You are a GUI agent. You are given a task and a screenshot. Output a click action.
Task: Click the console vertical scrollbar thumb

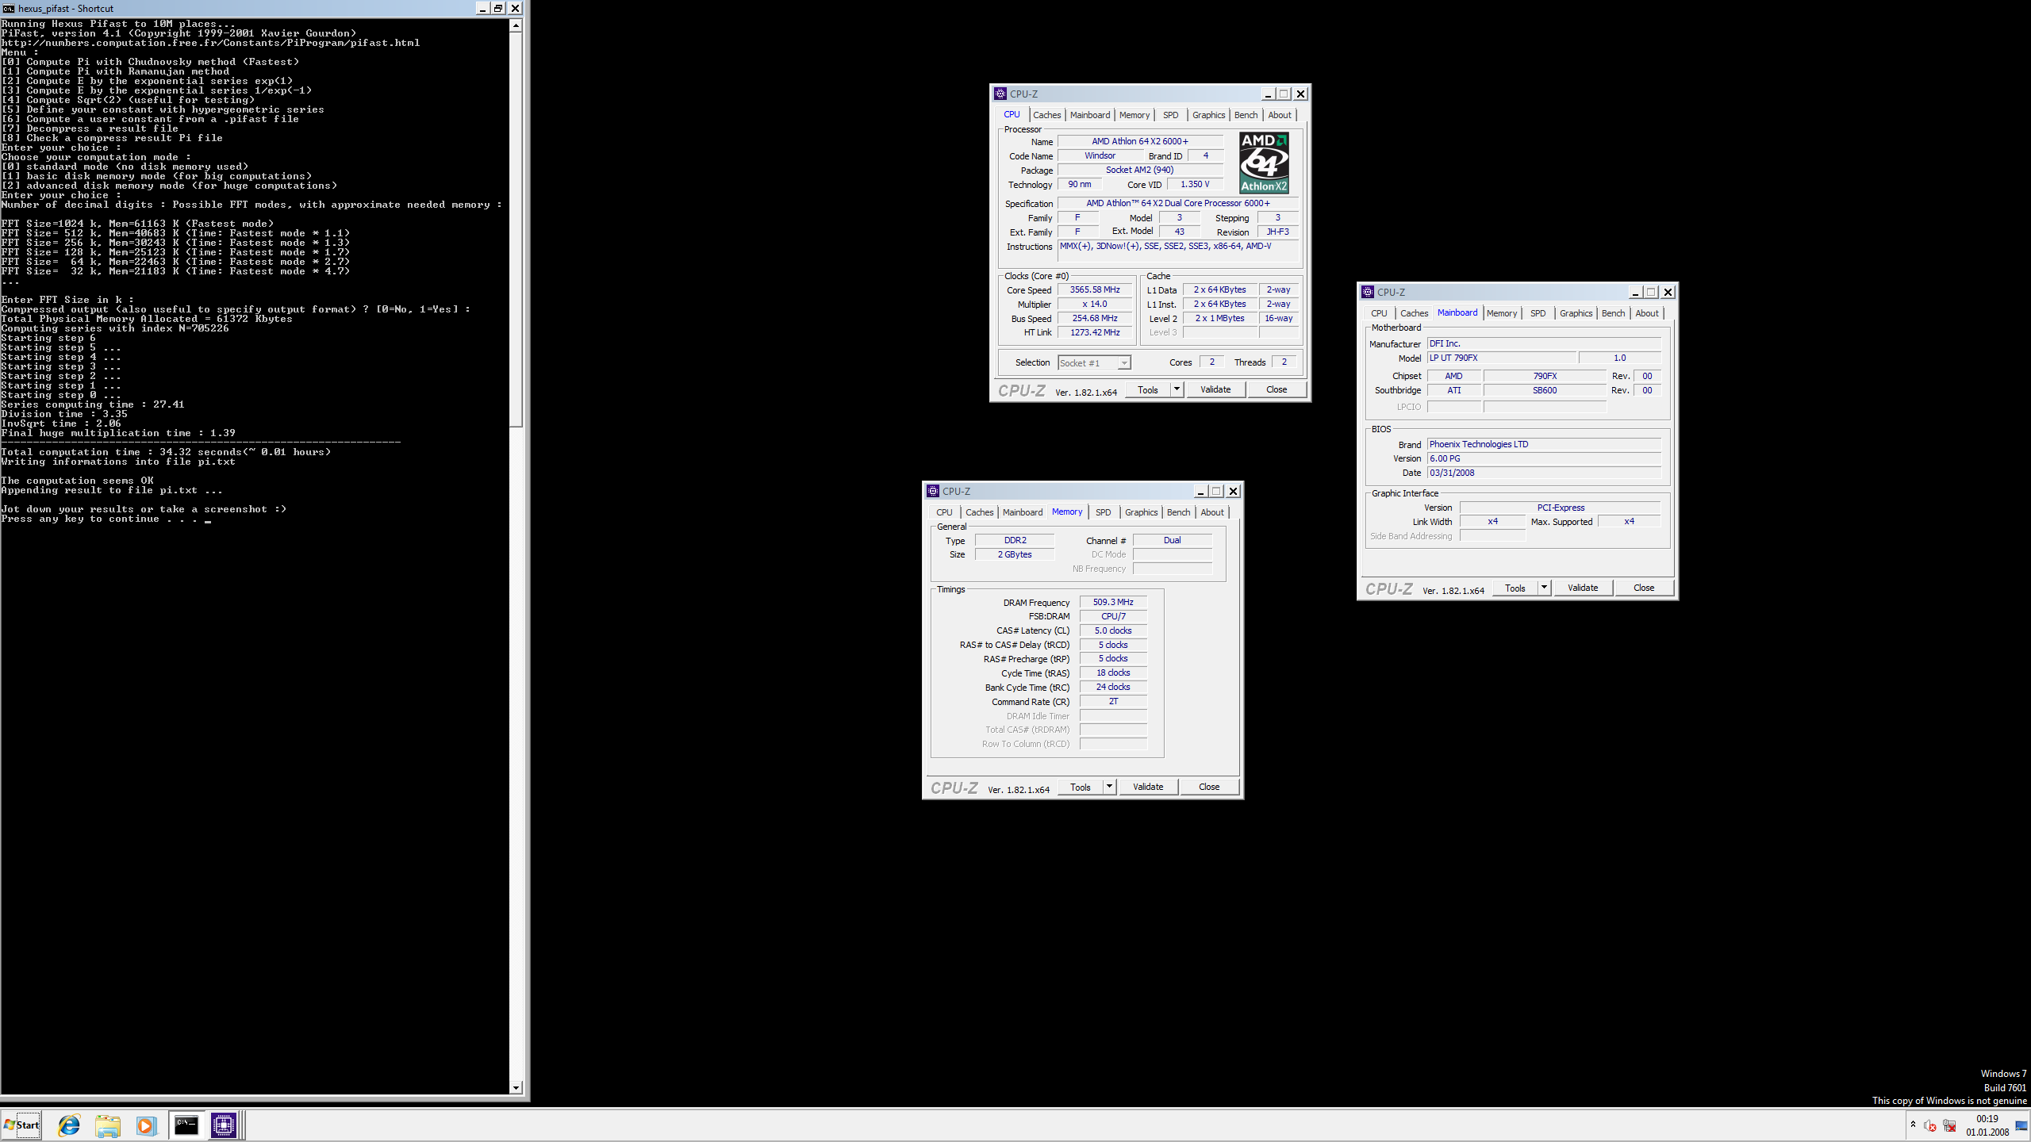[x=516, y=229]
